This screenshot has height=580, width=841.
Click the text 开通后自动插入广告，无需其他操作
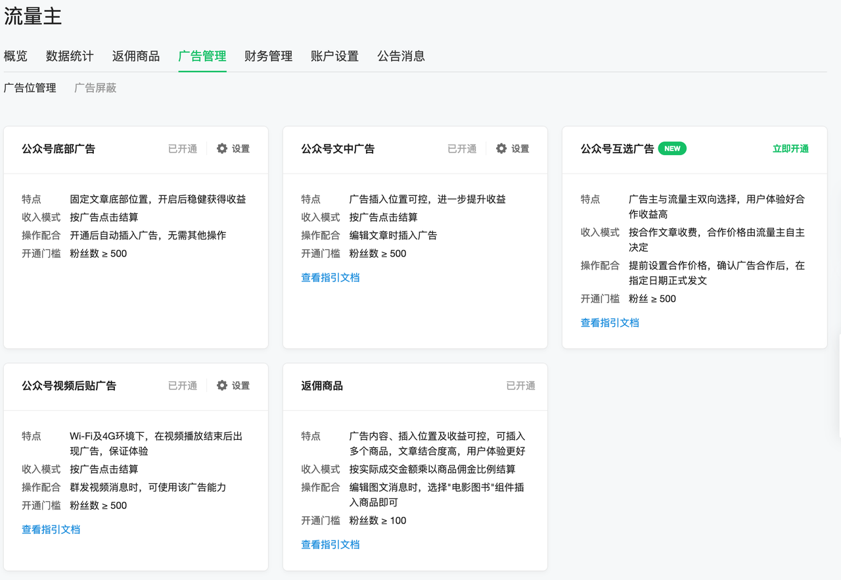(x=148, y=235)
